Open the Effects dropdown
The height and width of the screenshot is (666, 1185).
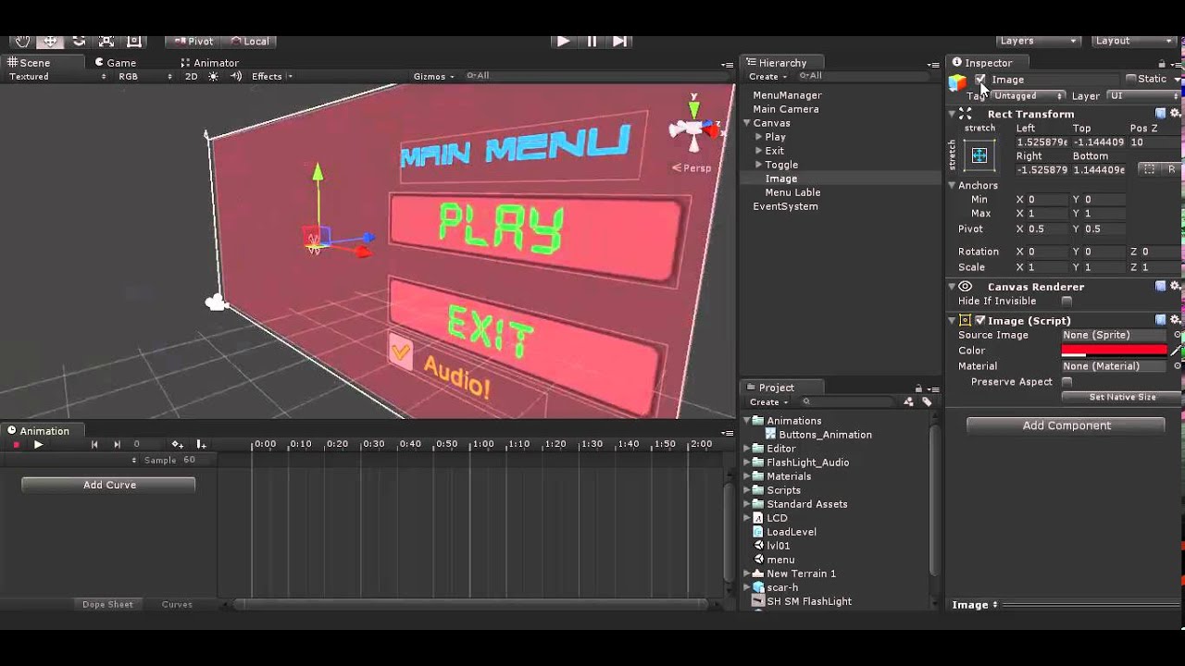click(x=271, y=77)
